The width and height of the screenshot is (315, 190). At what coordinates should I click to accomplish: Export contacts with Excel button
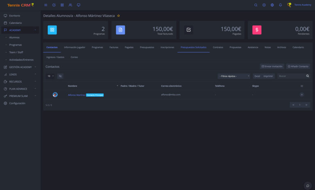257,76
